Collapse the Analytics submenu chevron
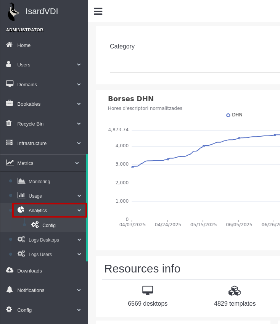 79,210
